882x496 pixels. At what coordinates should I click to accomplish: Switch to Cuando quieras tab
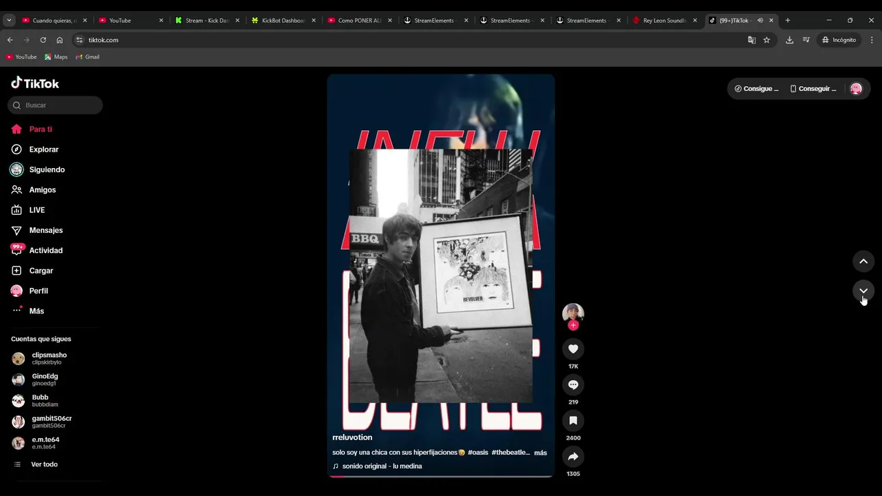pyautogui.click(x=54, y=21)
